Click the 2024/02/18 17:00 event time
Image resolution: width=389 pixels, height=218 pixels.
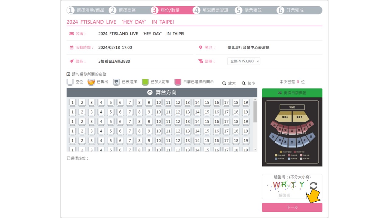tap(115, 48)
